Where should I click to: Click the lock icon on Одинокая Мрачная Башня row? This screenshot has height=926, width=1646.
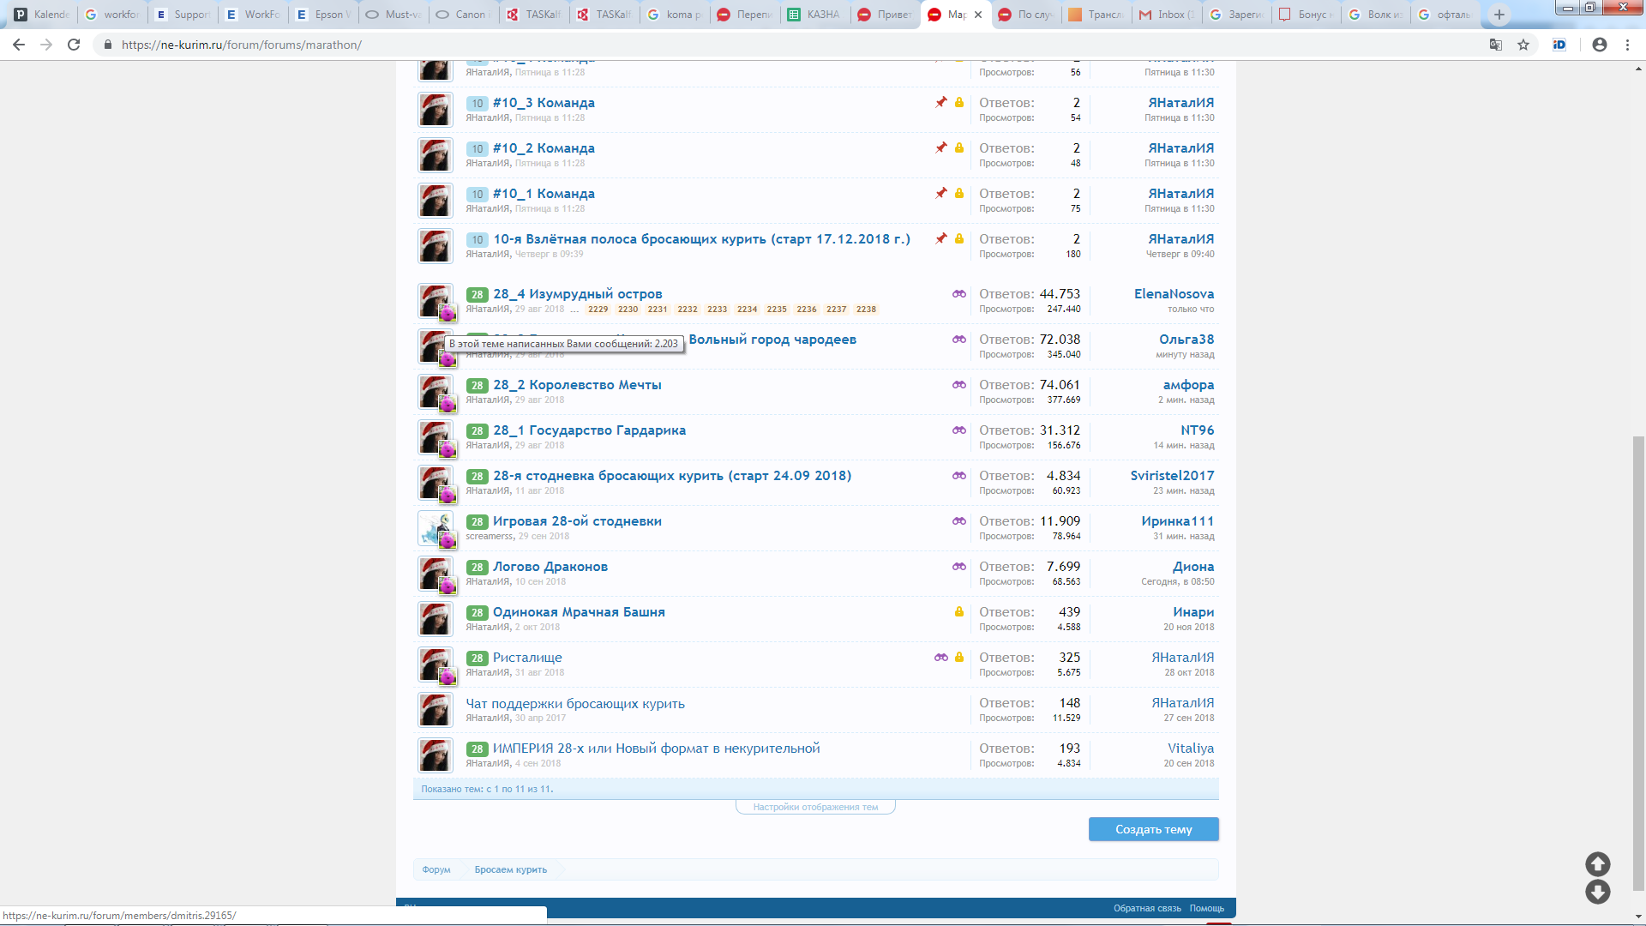click(x=959, y=612)
